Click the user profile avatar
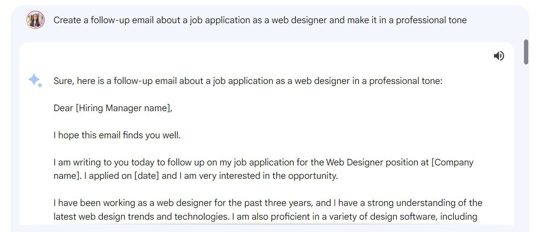Viewport: 558px width, 232px height. (x=35, y=20)
